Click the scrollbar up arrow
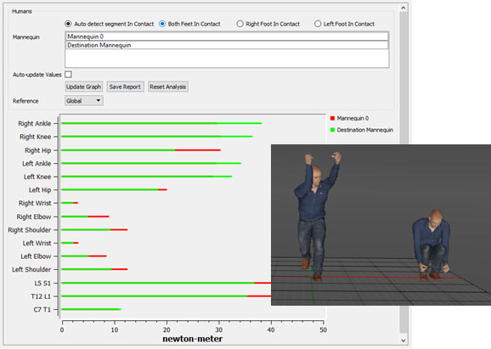Screen dimensions: 491x349 click(x=404, y=8)
